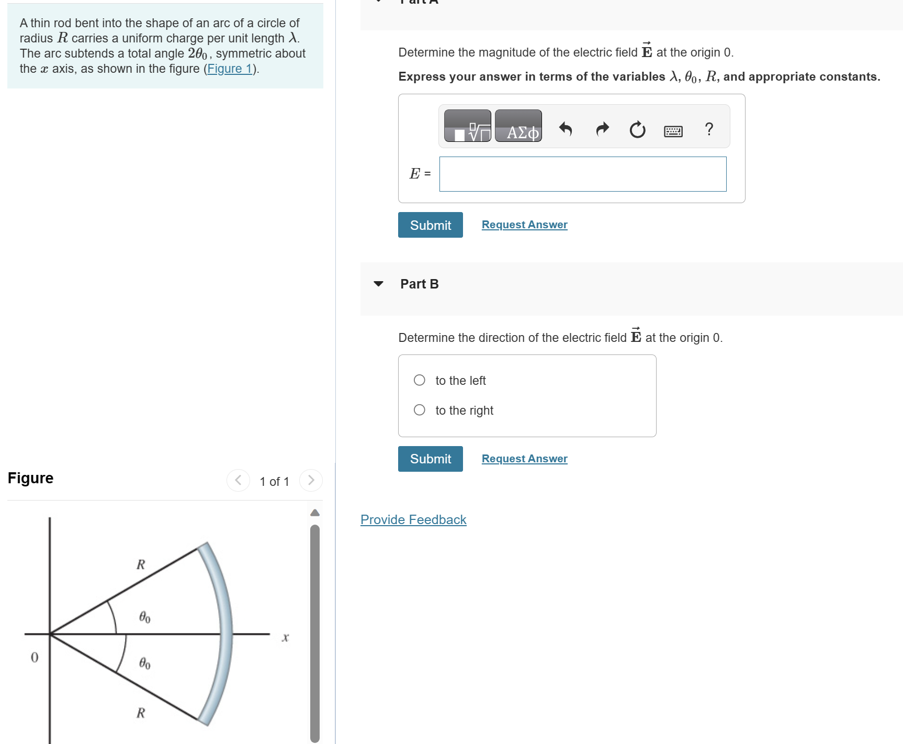The image size is (903, 744).
Task: Redo an equation edit
Action: click(x=601, y=129)
